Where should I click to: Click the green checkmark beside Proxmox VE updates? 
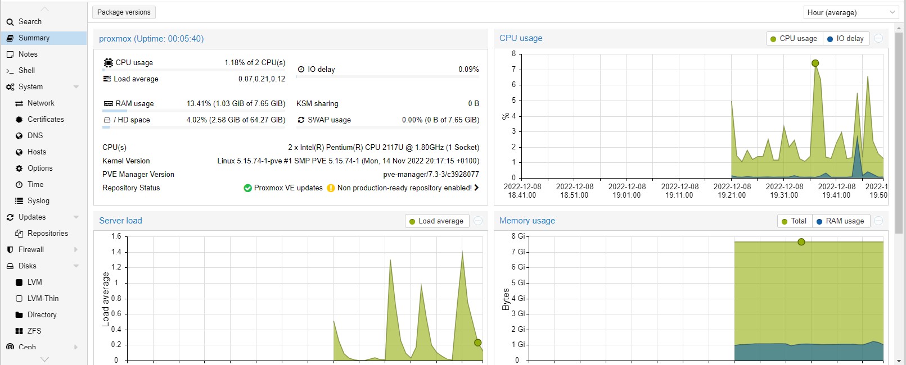pyautogui.click(x=247, y=188)
